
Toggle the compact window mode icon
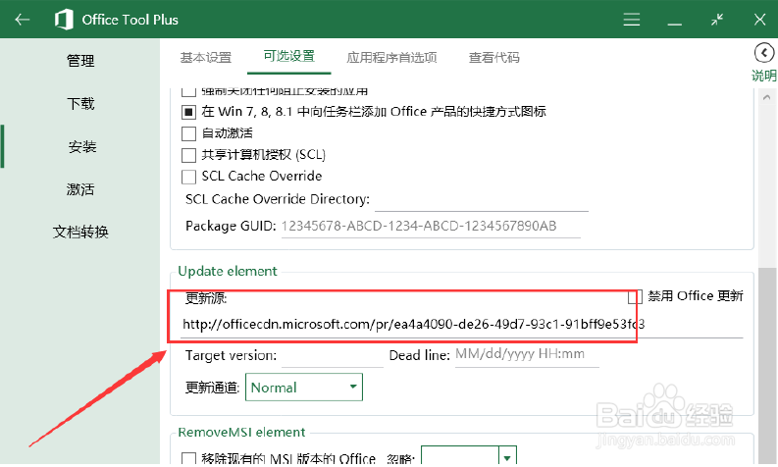point(717,20)
